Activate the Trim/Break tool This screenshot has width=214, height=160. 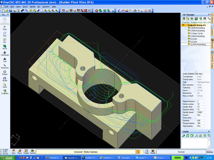5,53
